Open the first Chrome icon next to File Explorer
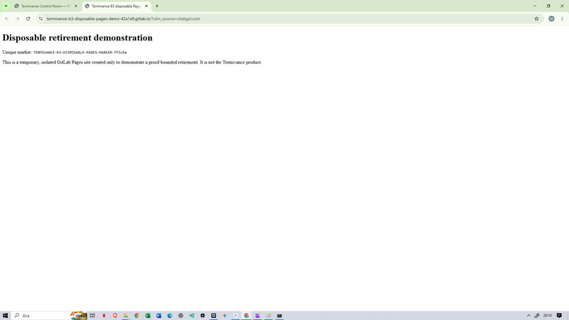This screenshot has height=320, width=569. pos(137,316)
